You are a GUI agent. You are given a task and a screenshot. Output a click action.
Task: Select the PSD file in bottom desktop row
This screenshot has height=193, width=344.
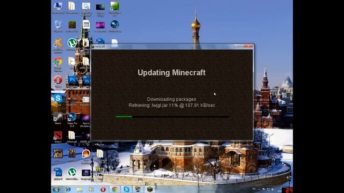pos(58,173)
